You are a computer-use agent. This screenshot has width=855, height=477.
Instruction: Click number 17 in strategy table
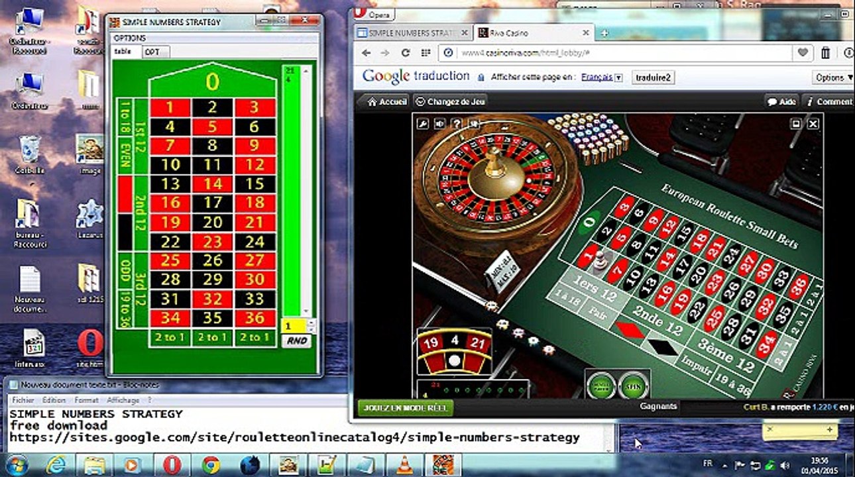point(212,203)
